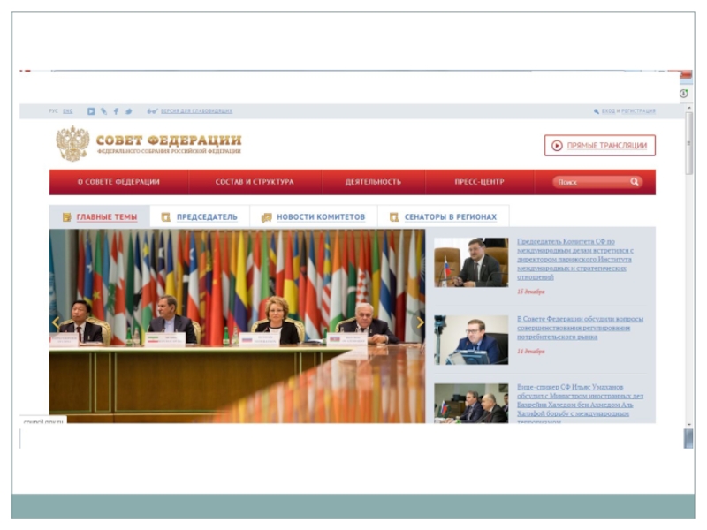Viewport: 707px width, 530px height.
Task: Show previous slide with left arrow
Action: 56,322
